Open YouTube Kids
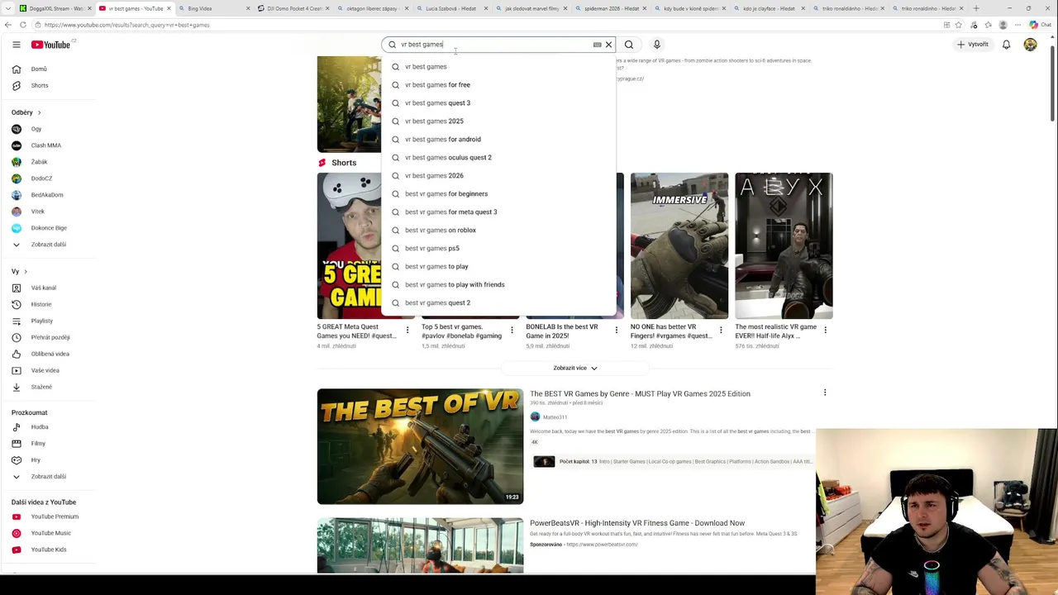This screenshot has width=1058, height=595. (48, 550)
